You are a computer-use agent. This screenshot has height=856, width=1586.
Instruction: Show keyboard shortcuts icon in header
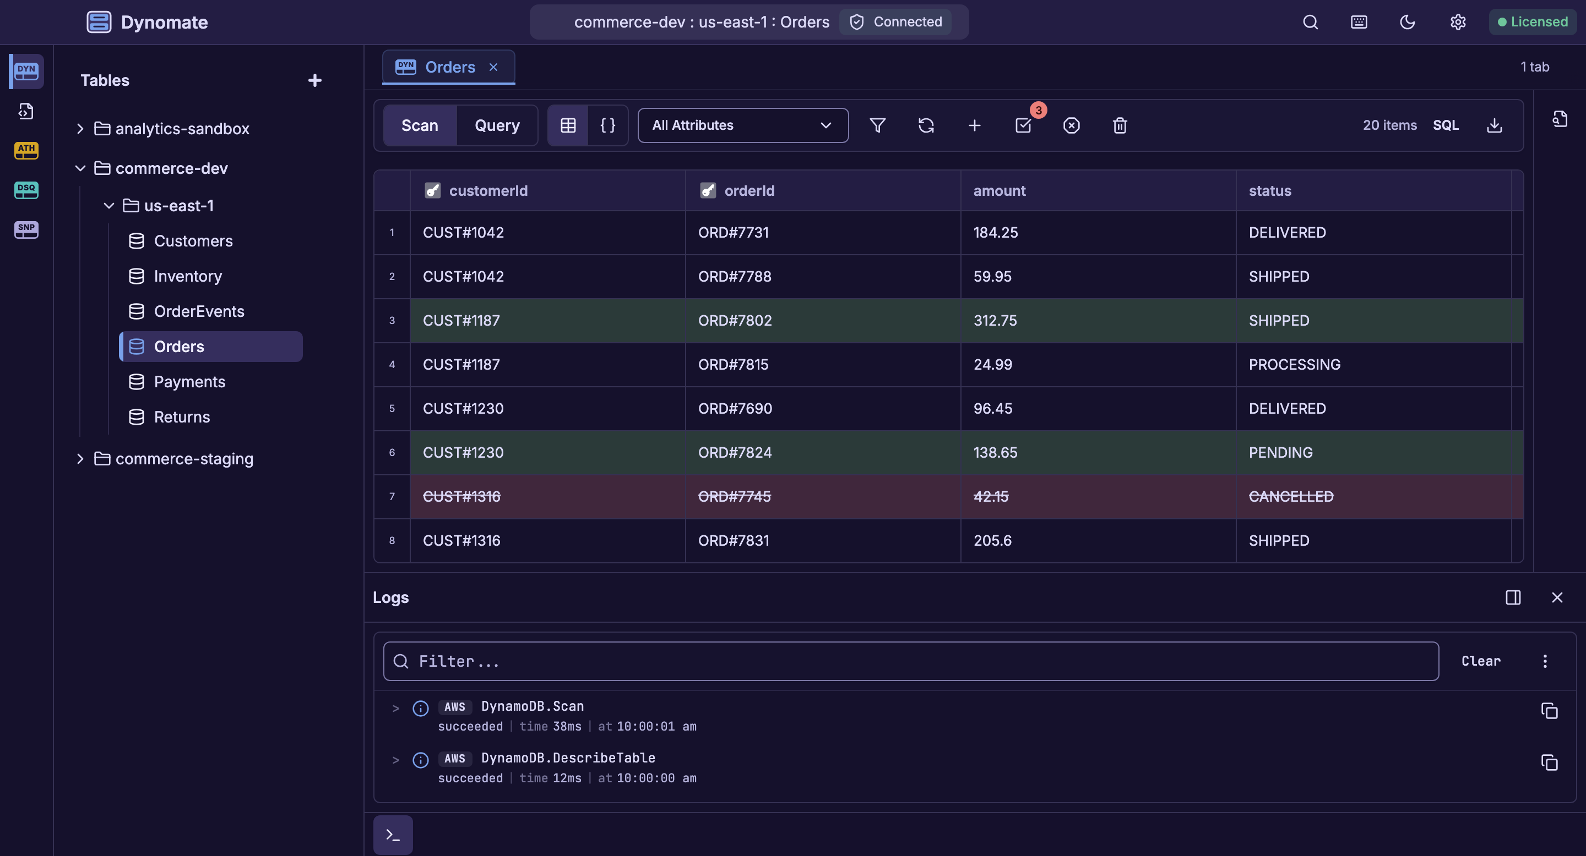(1359, 22)
